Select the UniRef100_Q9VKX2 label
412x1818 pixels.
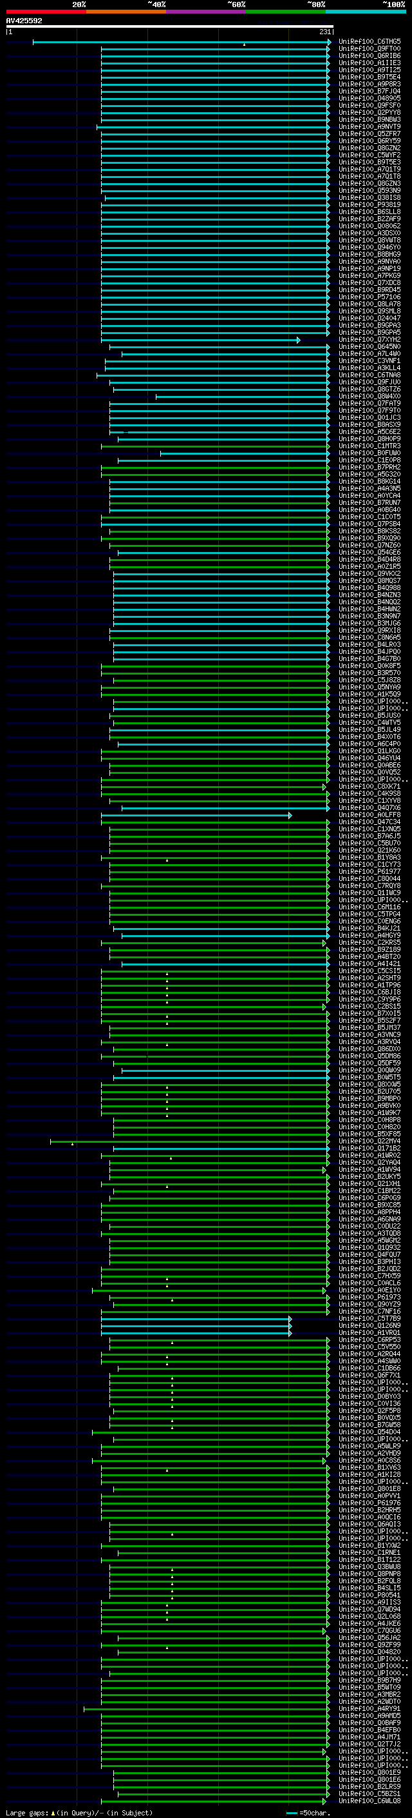coord(370,574)
